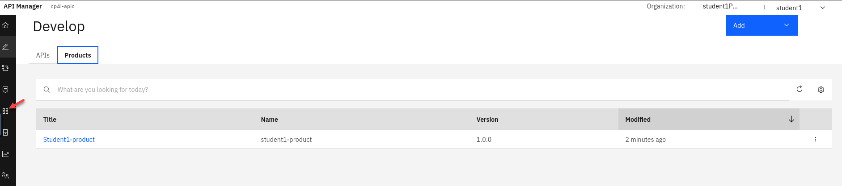Expand the student1 user menu
The width and height of the screenshot is (842, 186).
point(800,8)
